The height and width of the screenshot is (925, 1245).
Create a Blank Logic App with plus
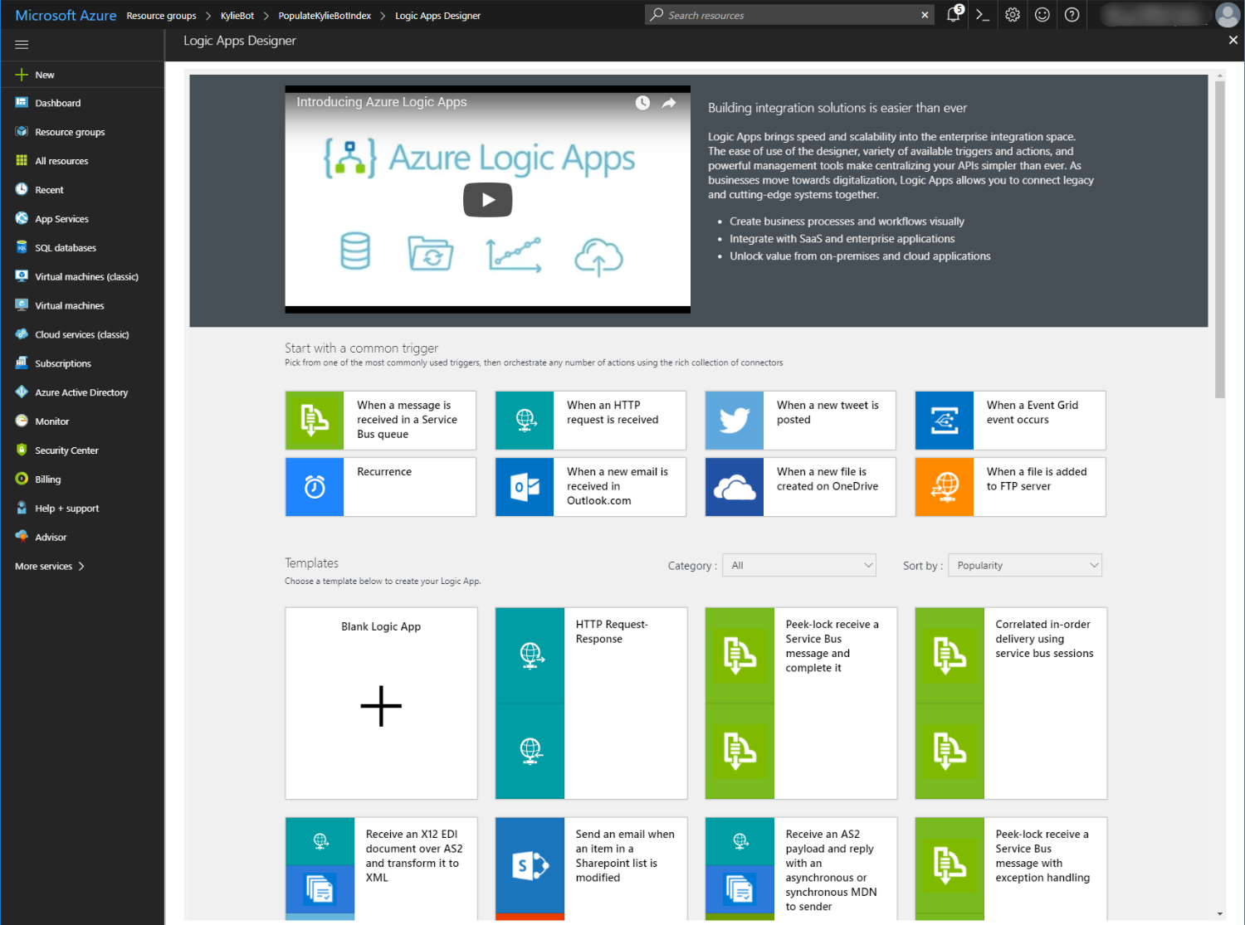[381, 706]
